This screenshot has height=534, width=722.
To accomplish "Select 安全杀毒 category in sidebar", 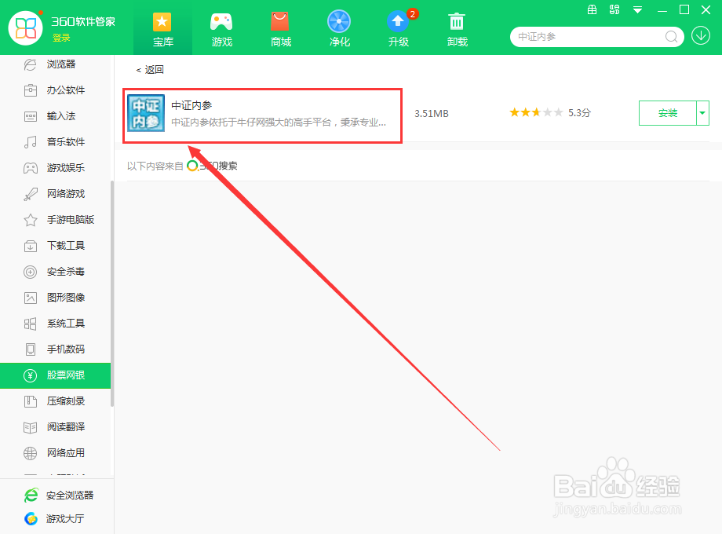I will tap(55, 272).
